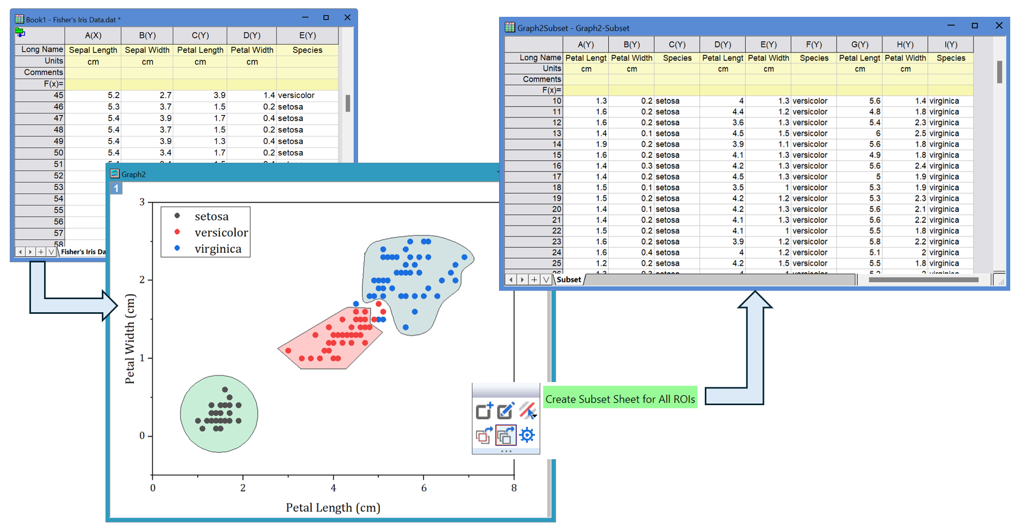Expand sheet list arrow in Graph2Subset window
Image resolution: width=1016 pixels, height=529 pixels.
[x=546, y=280]
